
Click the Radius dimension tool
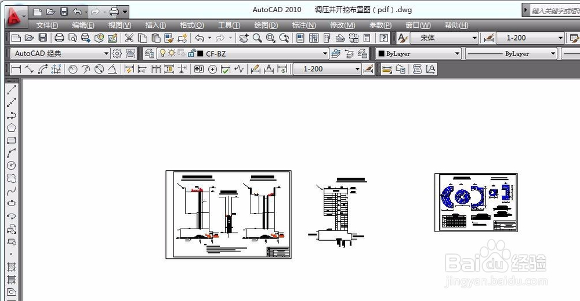click(73, 69)
